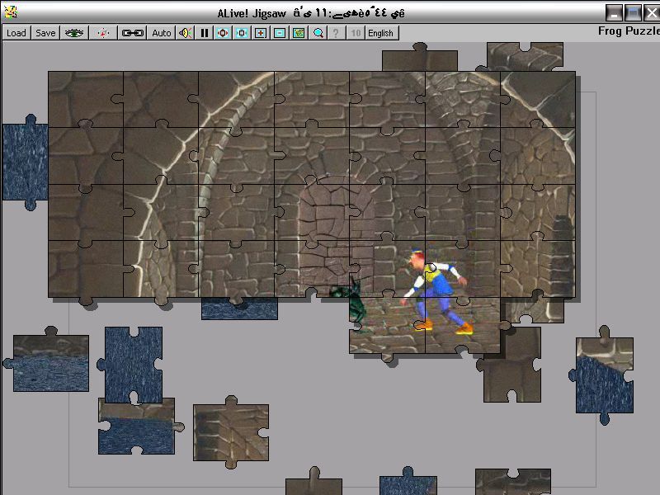Click the question mark help icon
This screenshot has width=660, height=495.
tap(336, 33)
